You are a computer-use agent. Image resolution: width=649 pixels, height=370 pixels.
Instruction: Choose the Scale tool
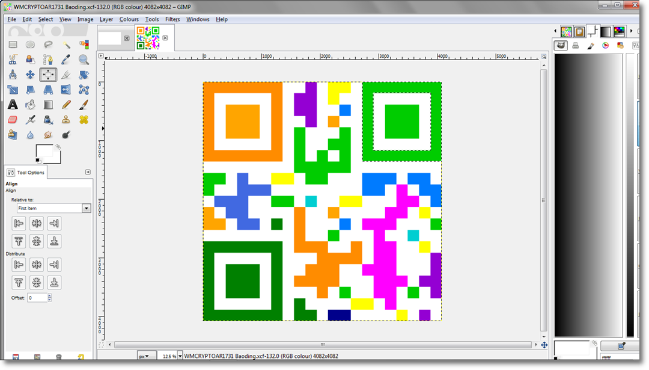13,90
